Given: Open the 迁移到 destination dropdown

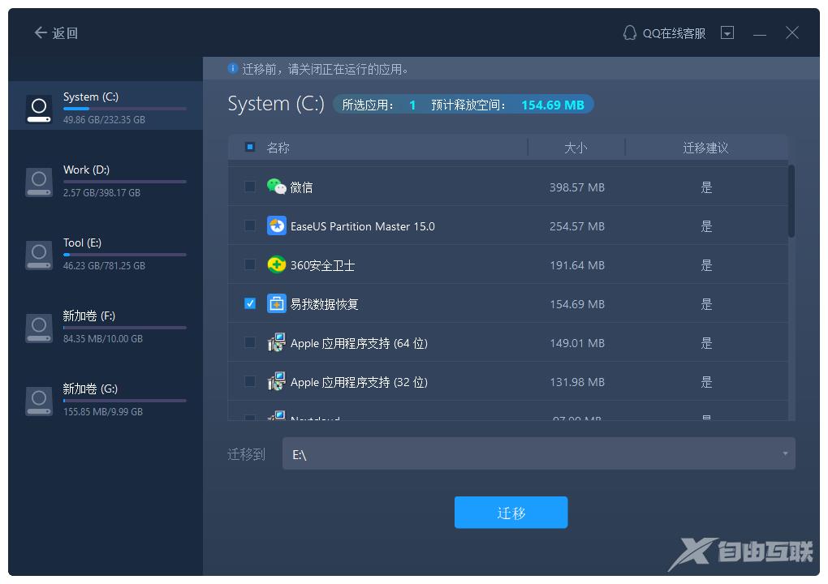Looking at the screenshot, I should 539,453.
